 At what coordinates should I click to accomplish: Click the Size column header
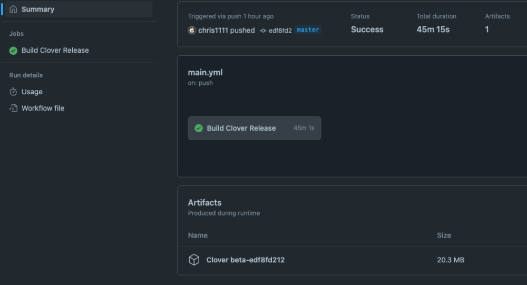444,235
